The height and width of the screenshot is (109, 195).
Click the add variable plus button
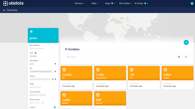coord(186,42)
